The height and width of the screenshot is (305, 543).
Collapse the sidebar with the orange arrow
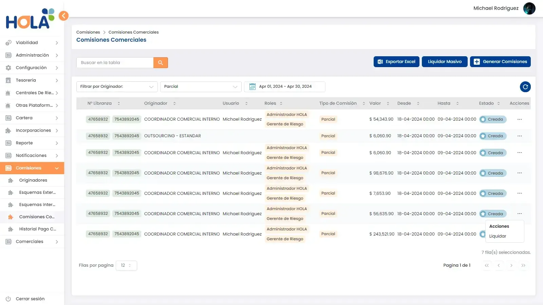coord(63,16)
